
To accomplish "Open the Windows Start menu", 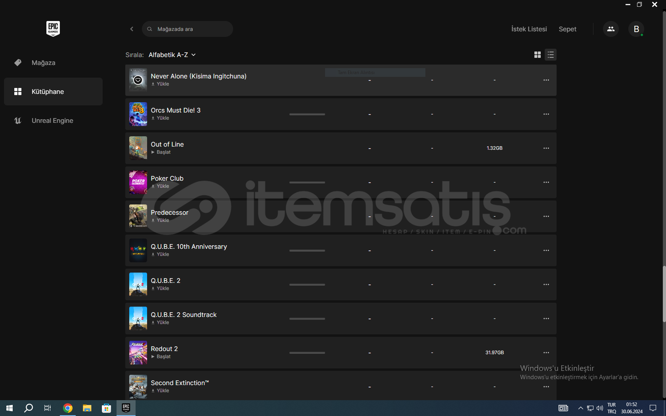I will 10,408.
